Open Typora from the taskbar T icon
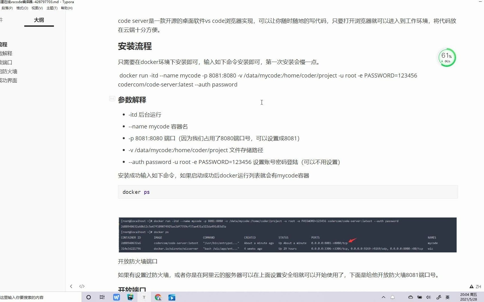484x302 pixels. pos(144,297)
